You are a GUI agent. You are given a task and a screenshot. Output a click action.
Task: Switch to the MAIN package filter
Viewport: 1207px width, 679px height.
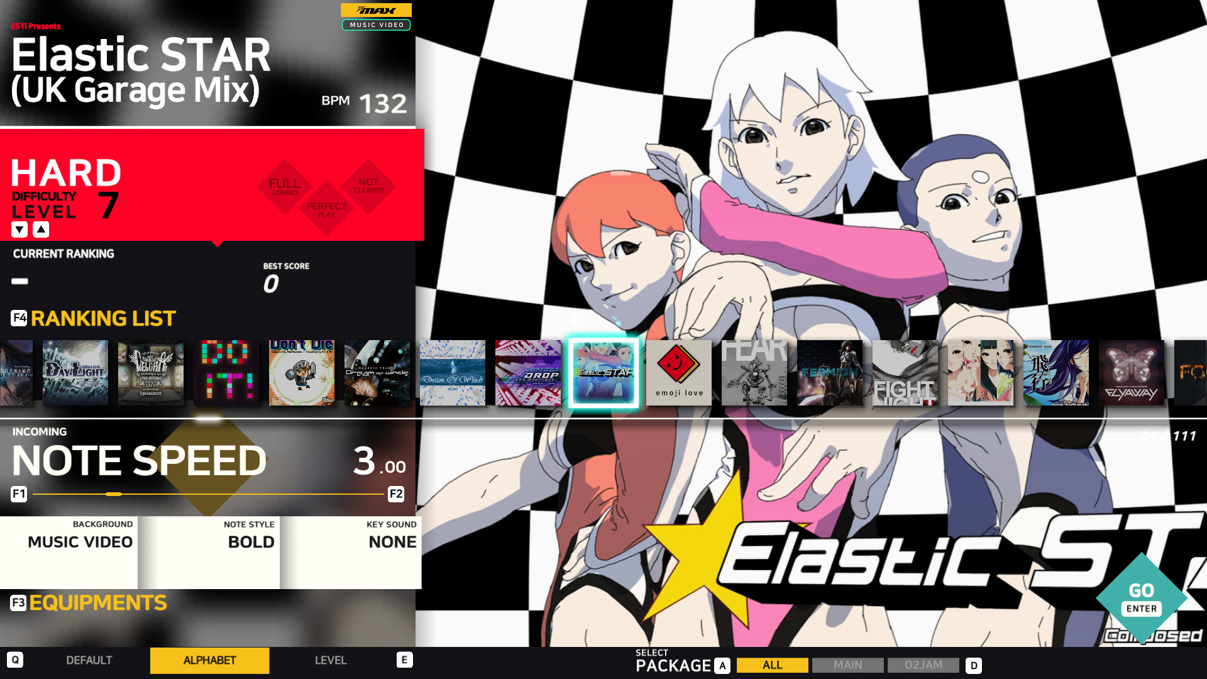tap(848, 665)
